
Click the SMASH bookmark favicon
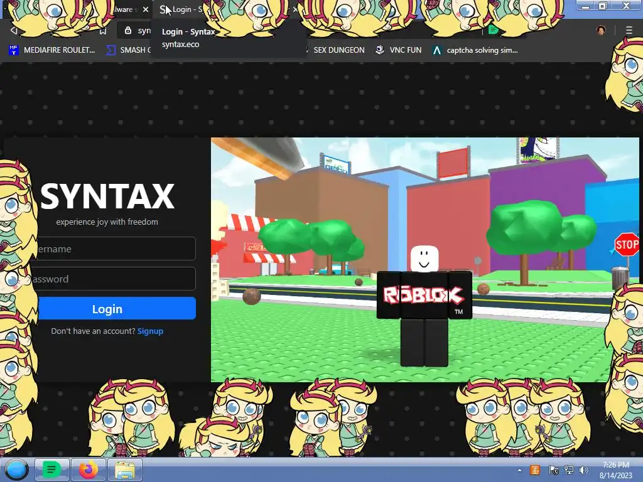point(111,50)
